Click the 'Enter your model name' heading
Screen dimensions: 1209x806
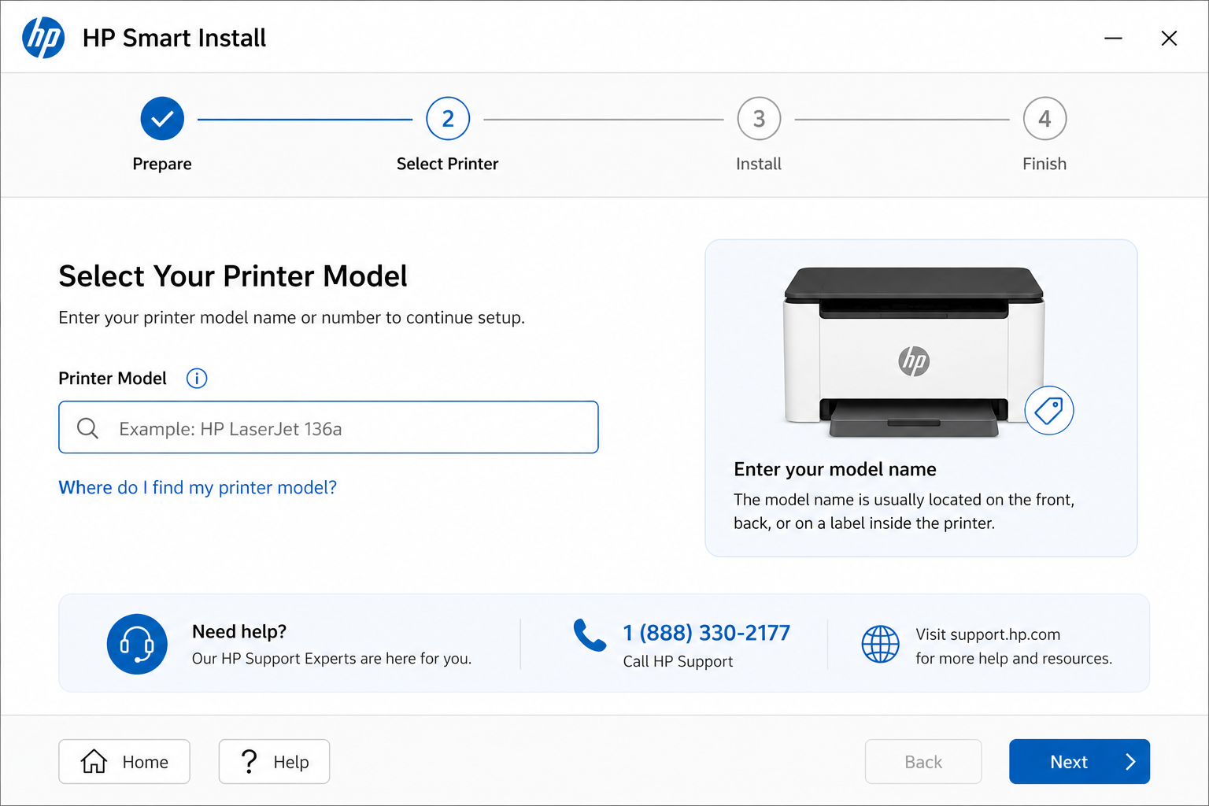pyautogui.click(x=835, y=469)
